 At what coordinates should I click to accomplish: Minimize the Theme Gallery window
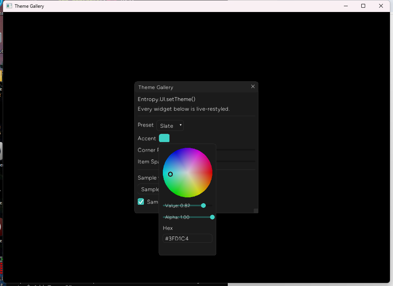point(346,6)
